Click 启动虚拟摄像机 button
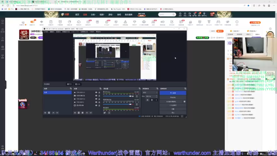Viewport: 277px width, 156px height. pyautogui.click(x=171, y=102)
